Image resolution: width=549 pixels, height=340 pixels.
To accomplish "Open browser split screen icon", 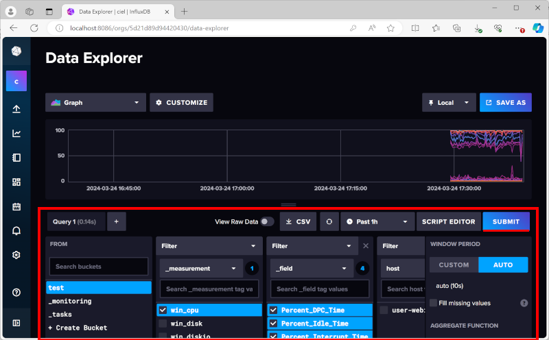I will (x=415, y=28).
